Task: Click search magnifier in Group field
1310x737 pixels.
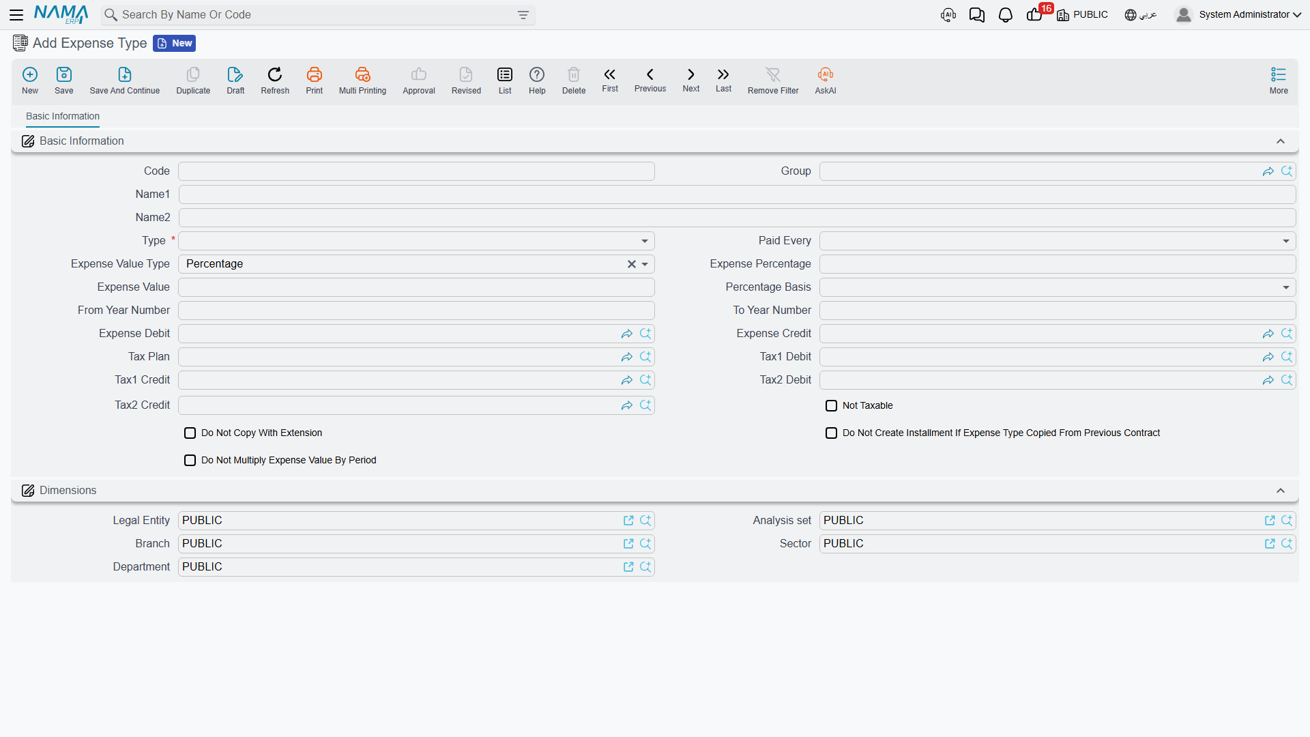Action: [x=1287, y=171]
